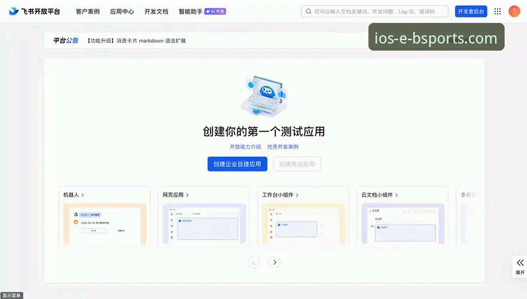This screenshot has height=299, width=527.
Task: Click the 创建商店应用 button
Action: coord(297,164)
